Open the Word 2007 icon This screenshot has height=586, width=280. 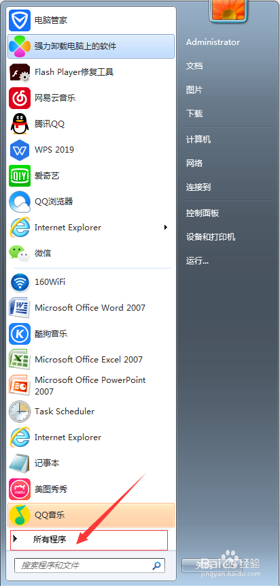point(20,308)
